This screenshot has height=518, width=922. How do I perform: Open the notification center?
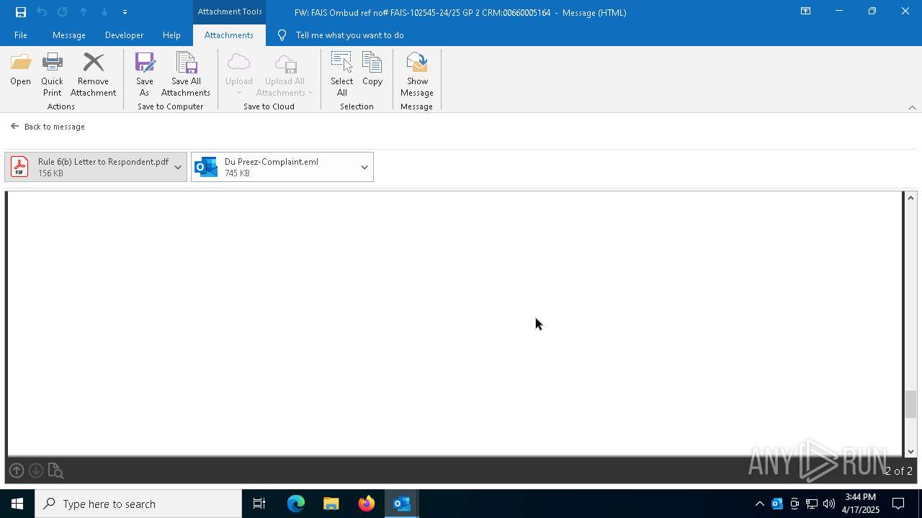point(898,504)
